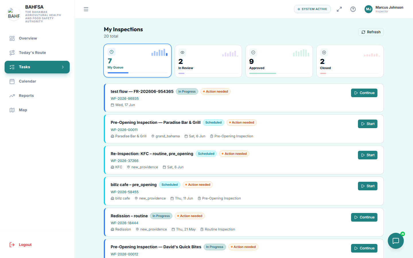Click the In Progress badge on David's Quick Bites
Image resolution: width=413 pixels, height=258 pixels.
tap(215, 247)
